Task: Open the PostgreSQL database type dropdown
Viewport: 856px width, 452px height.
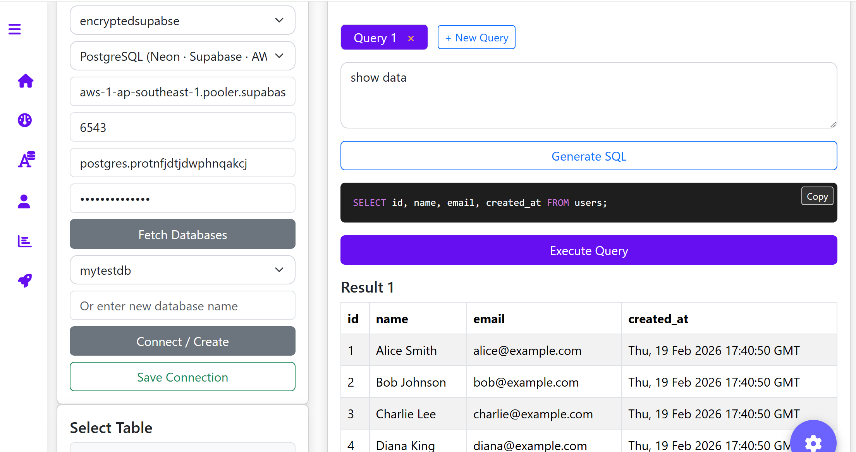Action: 182,56
